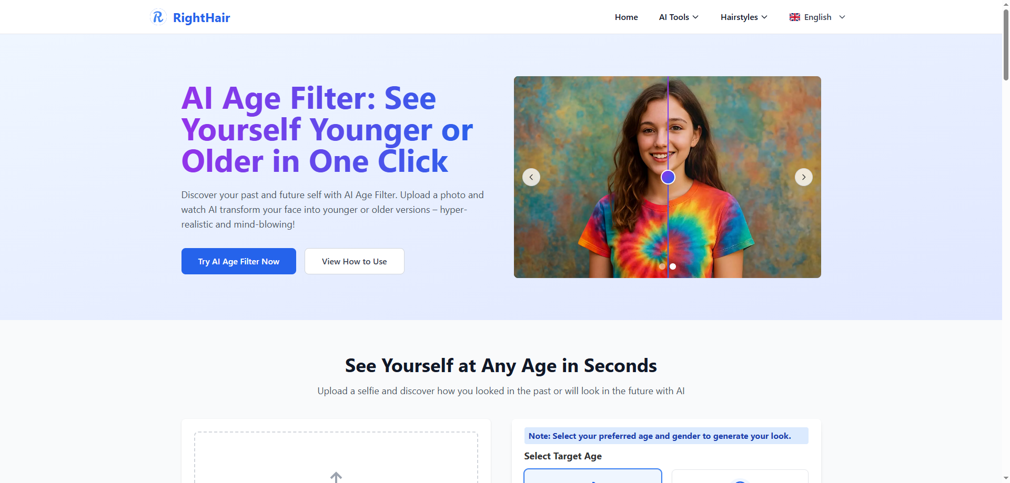Select the highlighted first target age card
Viewport: 1010px width, 483px height.
[593, 476]
